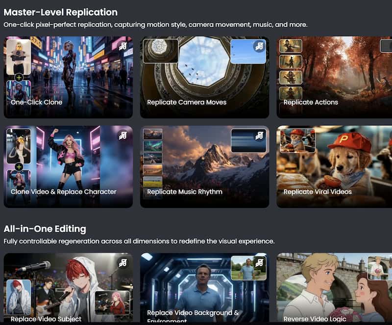
Task: Open Replicate Music Rhythm card
Action: 205,166
